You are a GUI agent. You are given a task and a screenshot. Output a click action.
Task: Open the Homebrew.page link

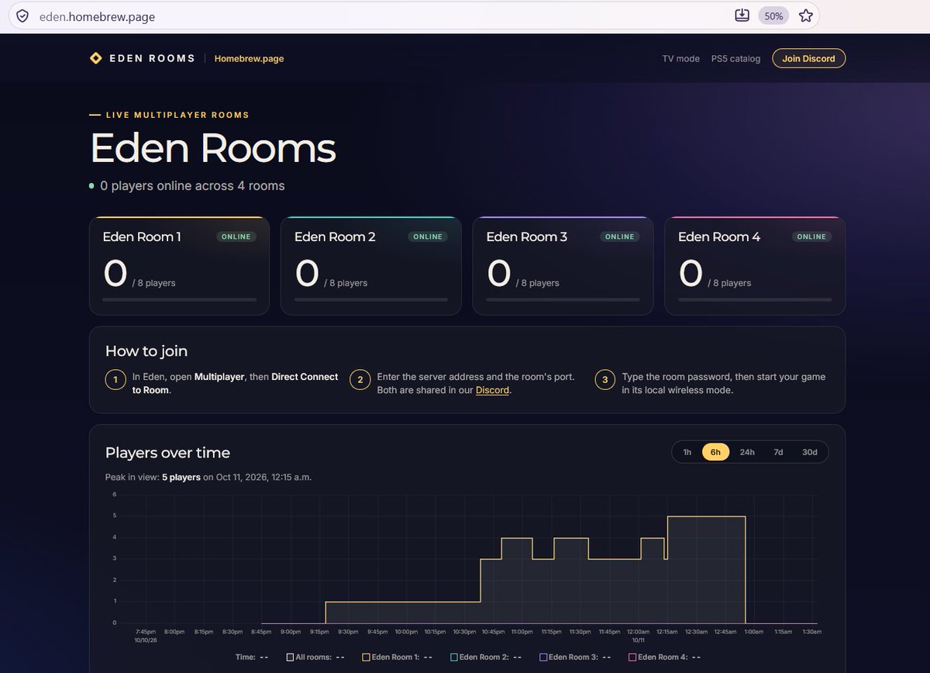coord(249,58)
